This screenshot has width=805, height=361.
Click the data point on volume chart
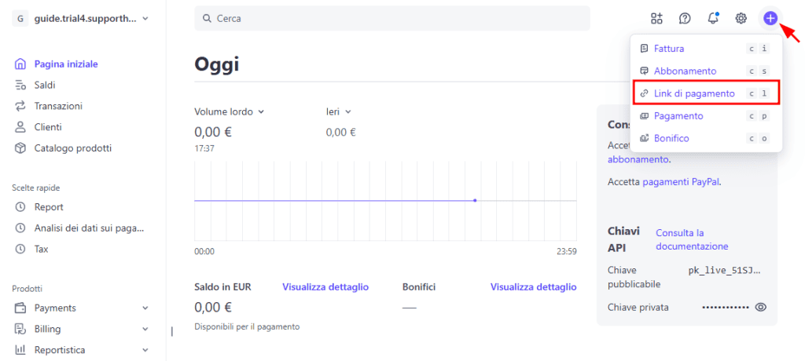(475, 200)
